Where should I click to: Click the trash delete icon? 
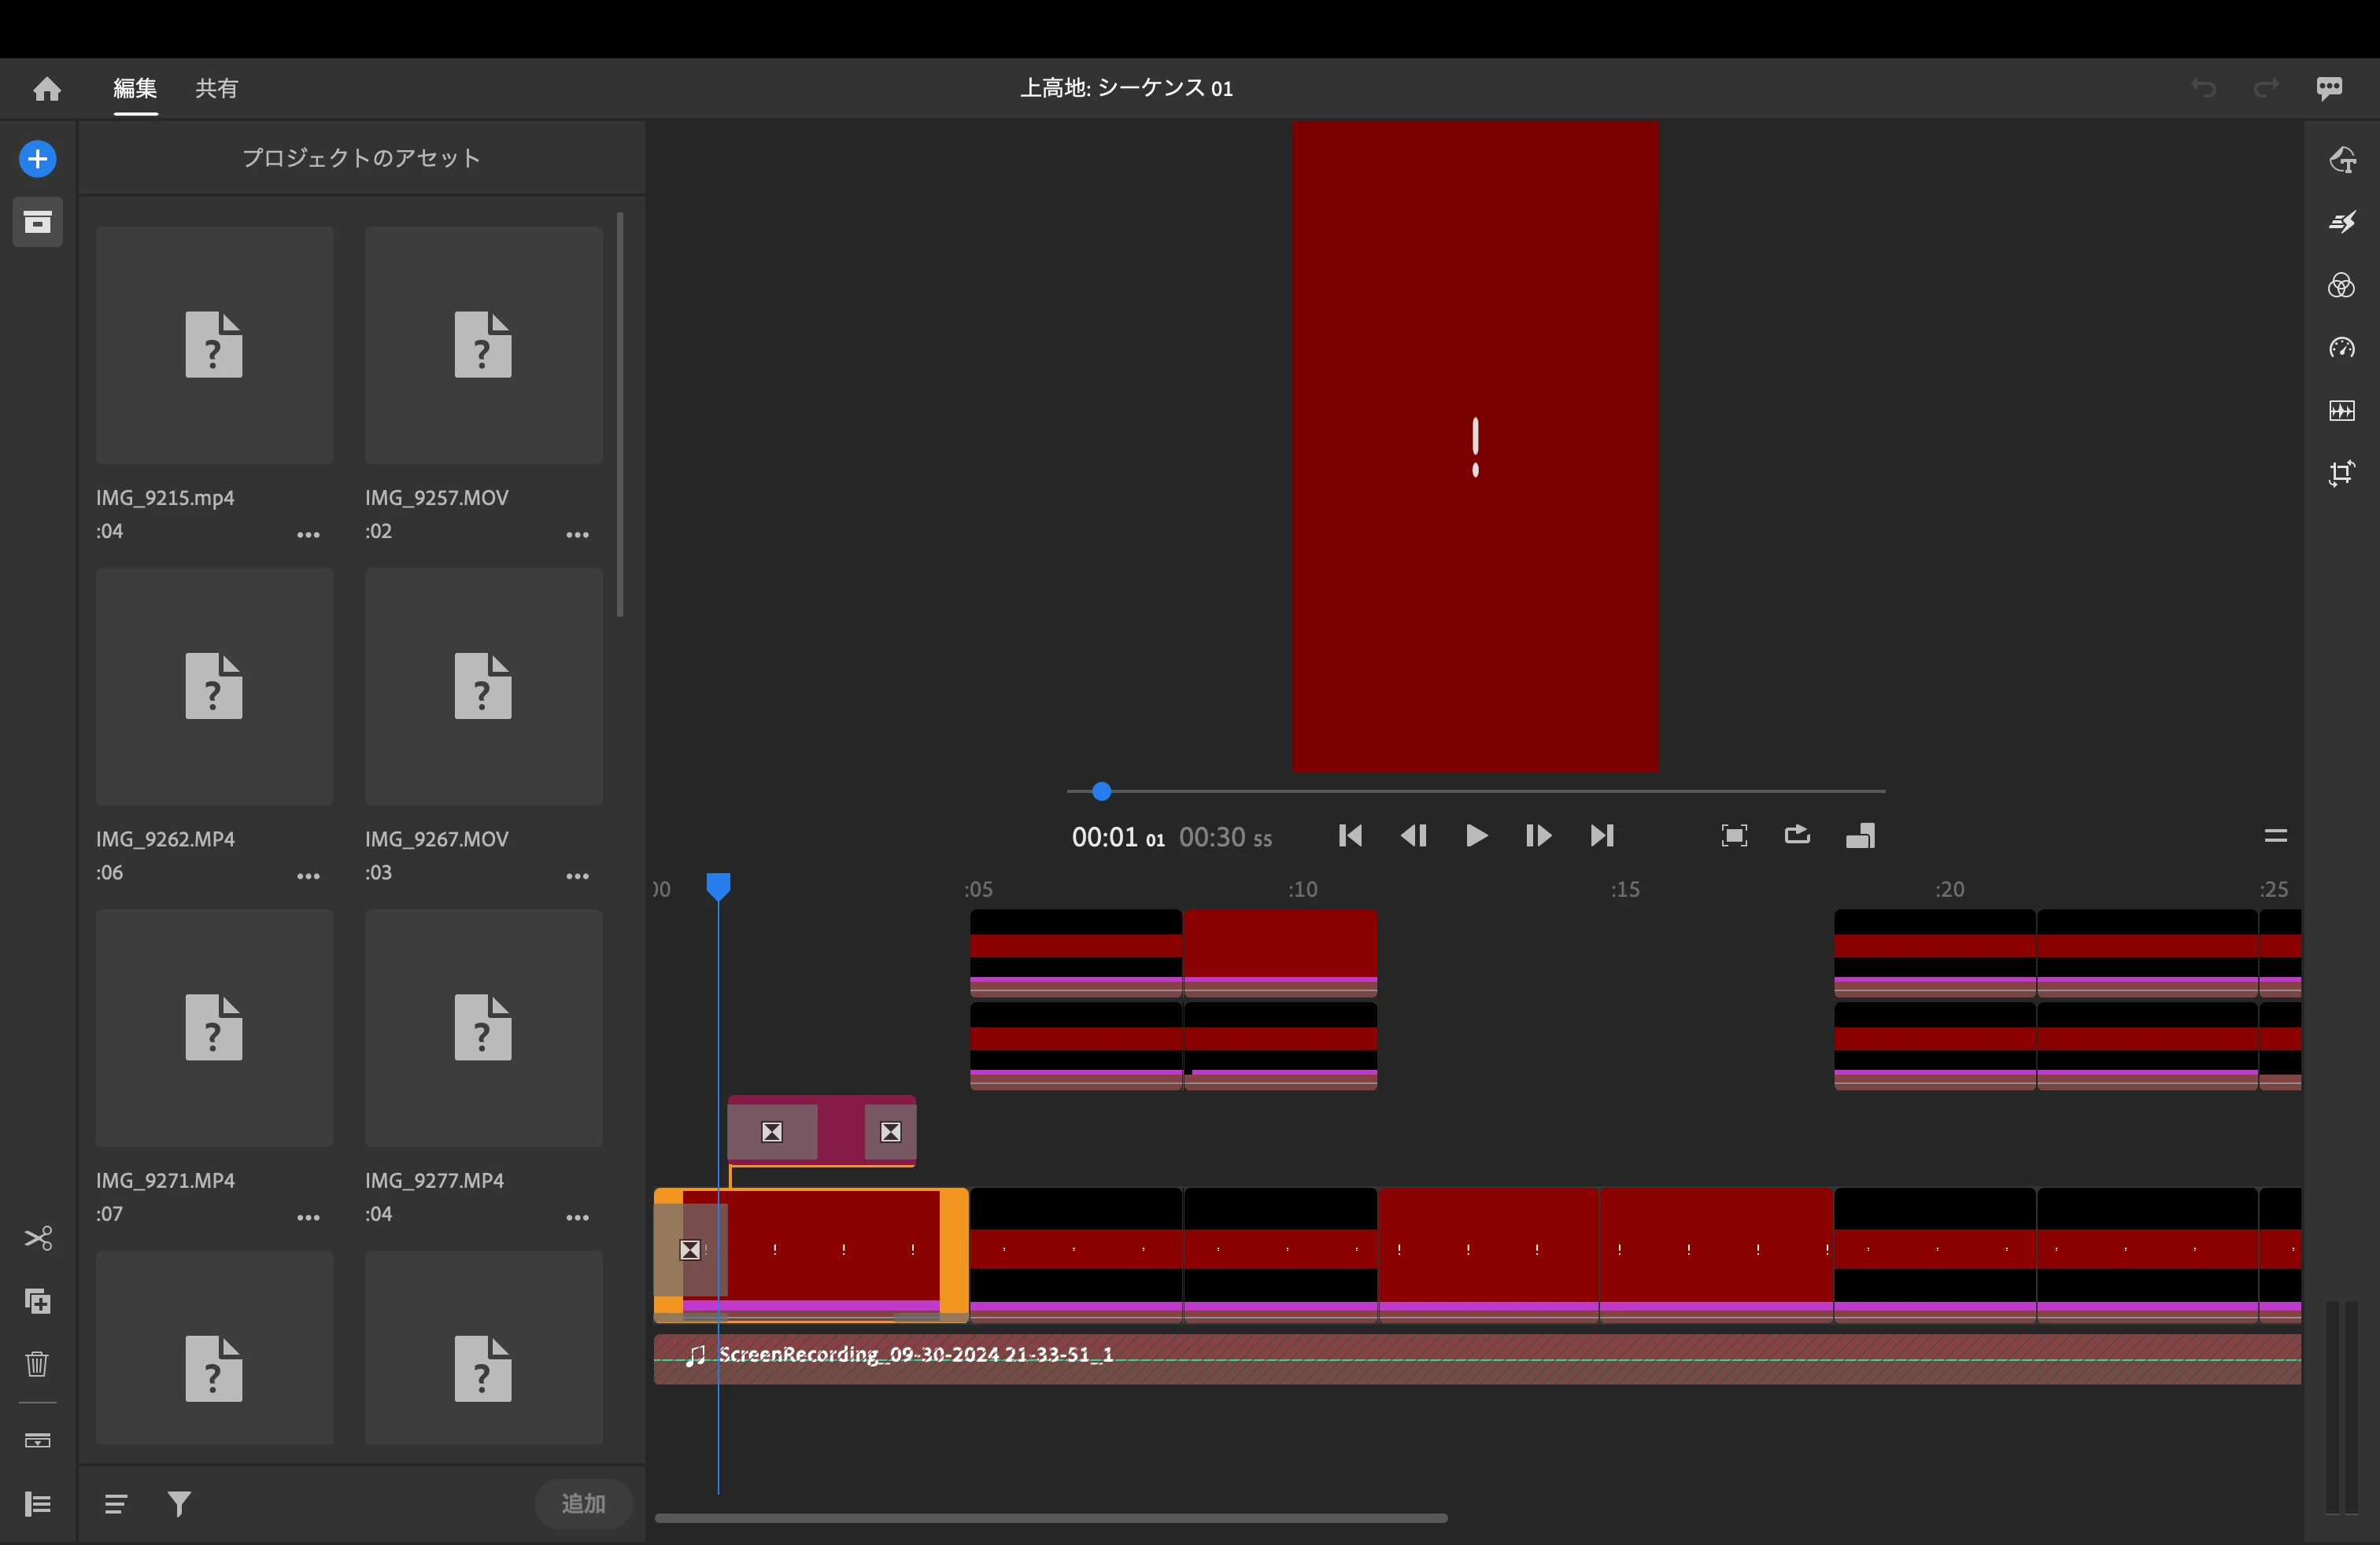37,1364
